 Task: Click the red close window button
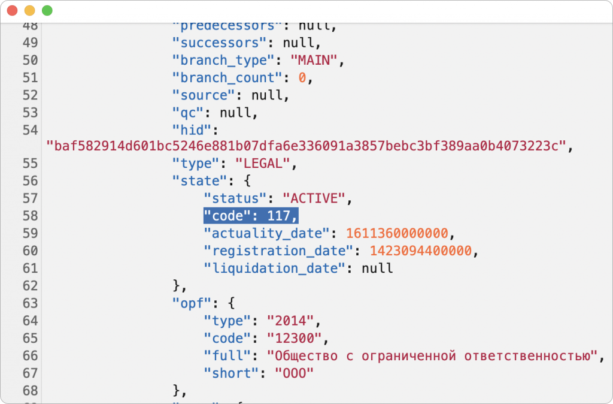tap(12, 11)
